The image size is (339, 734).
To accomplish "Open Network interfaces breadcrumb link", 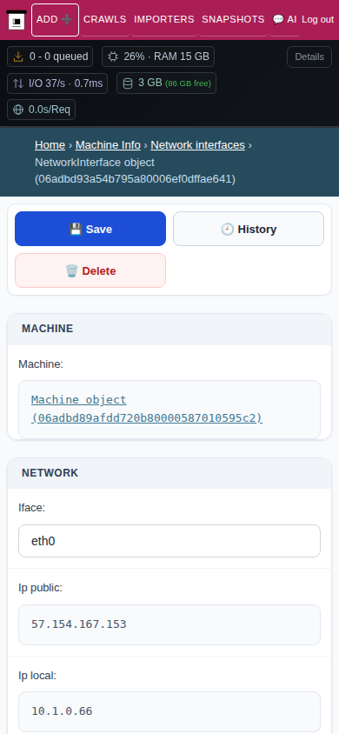I will 198,145.
